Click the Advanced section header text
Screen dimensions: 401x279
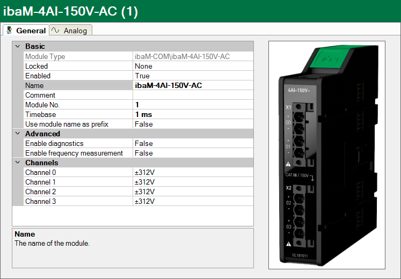click(42, 134)
